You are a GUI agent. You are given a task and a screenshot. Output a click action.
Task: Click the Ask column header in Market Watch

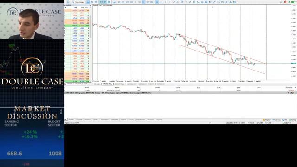point(82,7)
